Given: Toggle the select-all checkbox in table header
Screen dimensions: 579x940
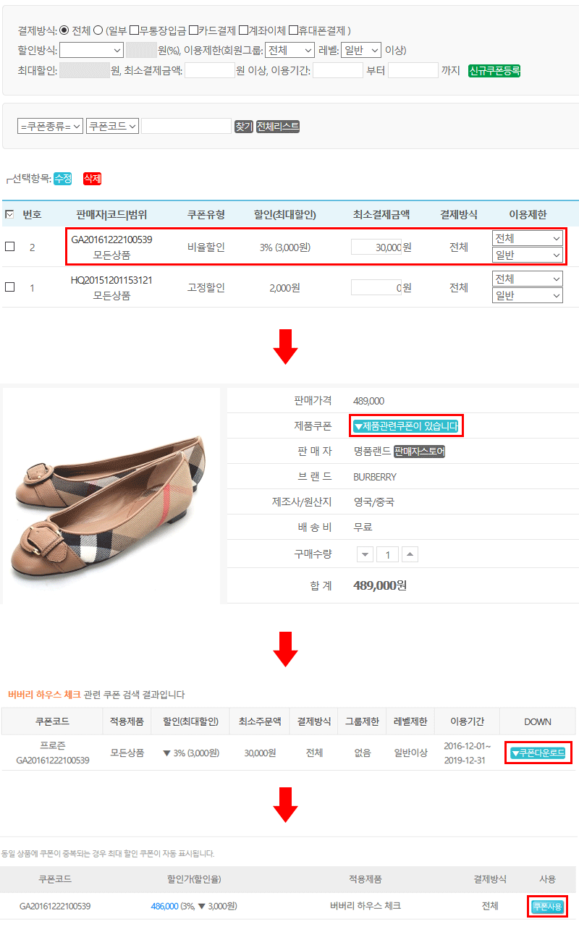Looking at the screenshot, I should pos(9,214).
